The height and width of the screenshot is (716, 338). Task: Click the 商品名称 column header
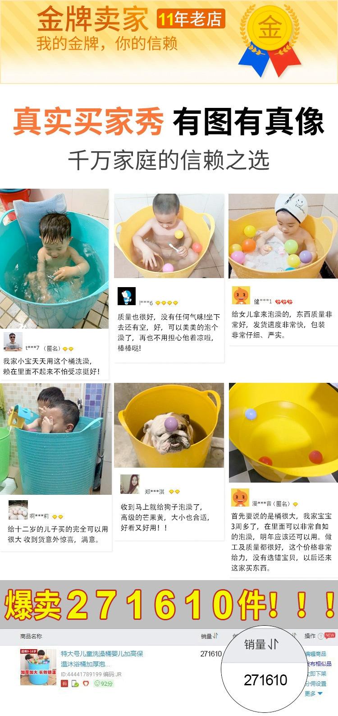click(x=31, y=636)
